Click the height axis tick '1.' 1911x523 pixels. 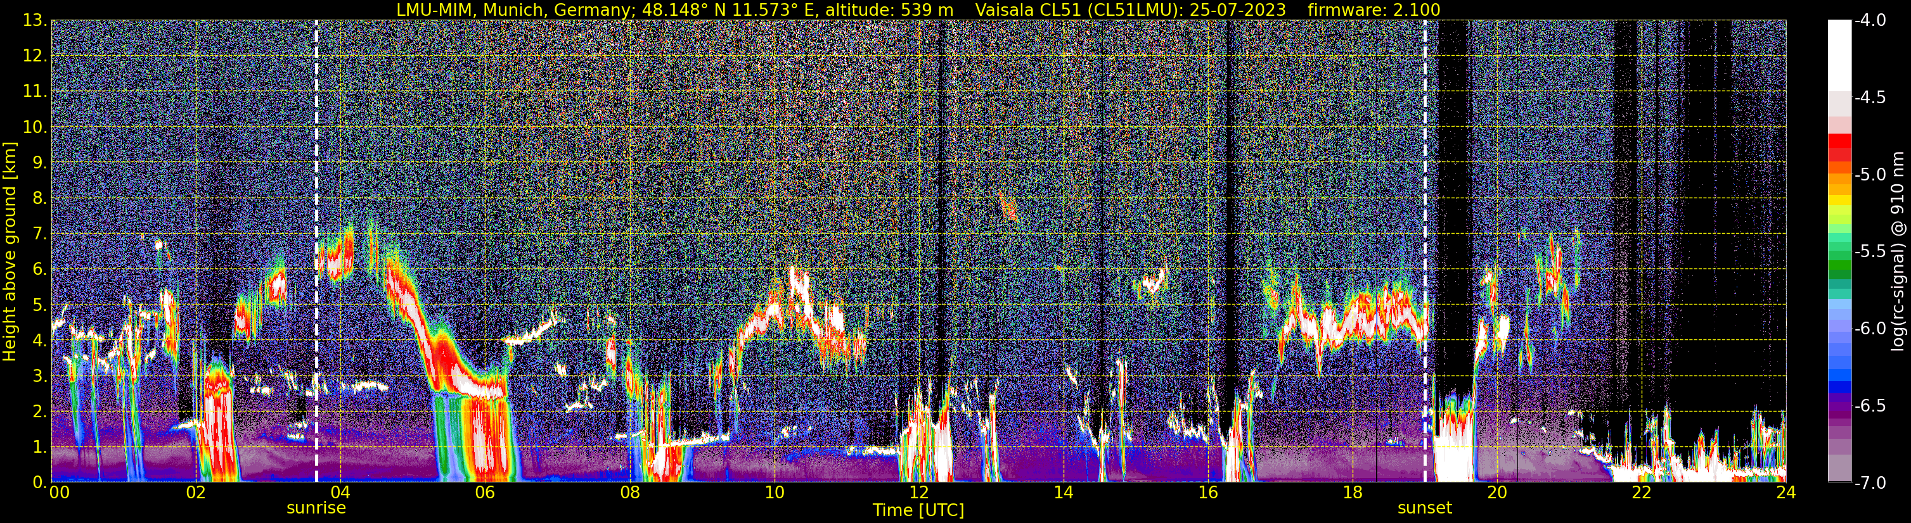pos(40,448)
